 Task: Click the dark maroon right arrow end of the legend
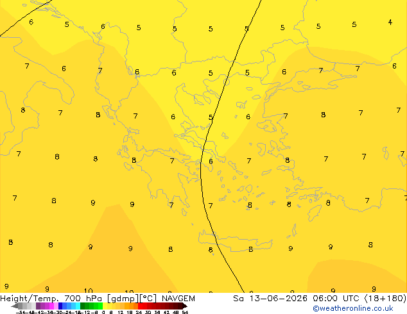[185, 306]
